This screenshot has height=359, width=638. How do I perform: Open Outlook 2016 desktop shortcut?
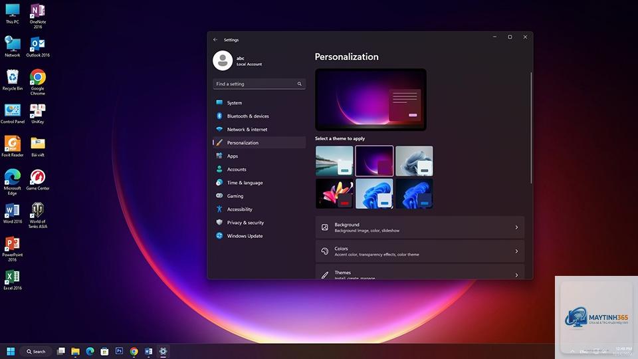tap(38, 47)
